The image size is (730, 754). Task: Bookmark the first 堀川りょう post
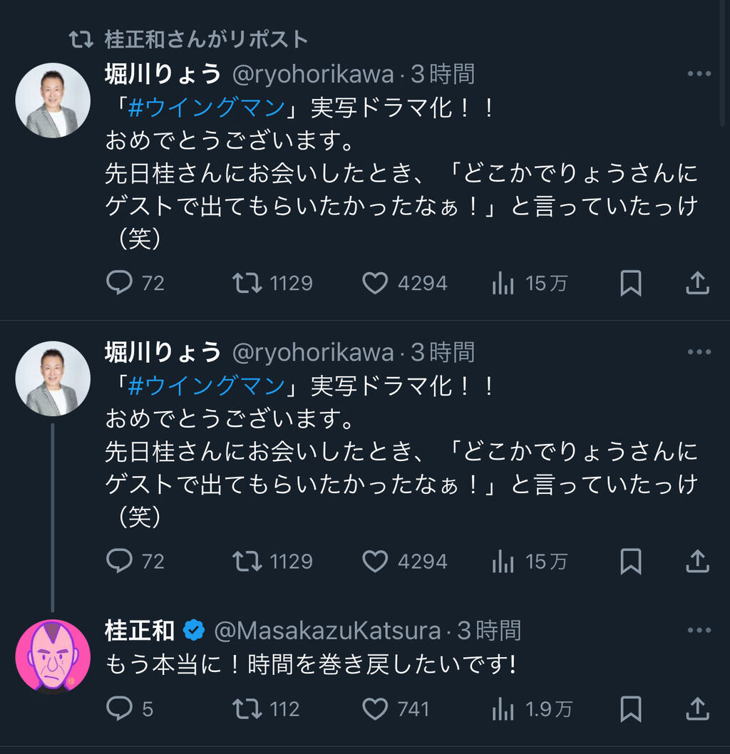[x=630, y=284]
